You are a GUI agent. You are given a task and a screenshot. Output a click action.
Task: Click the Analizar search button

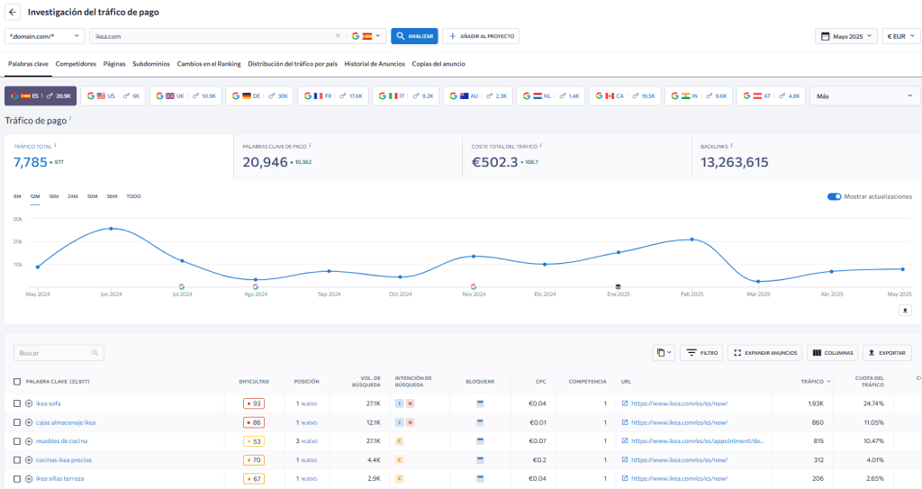coord(414,36)
